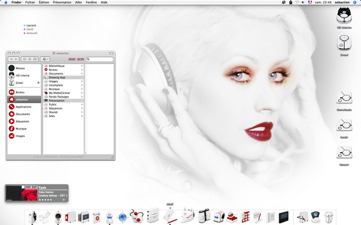
Task: Select the Pando Packages folder row
Action: pos(63,97)
